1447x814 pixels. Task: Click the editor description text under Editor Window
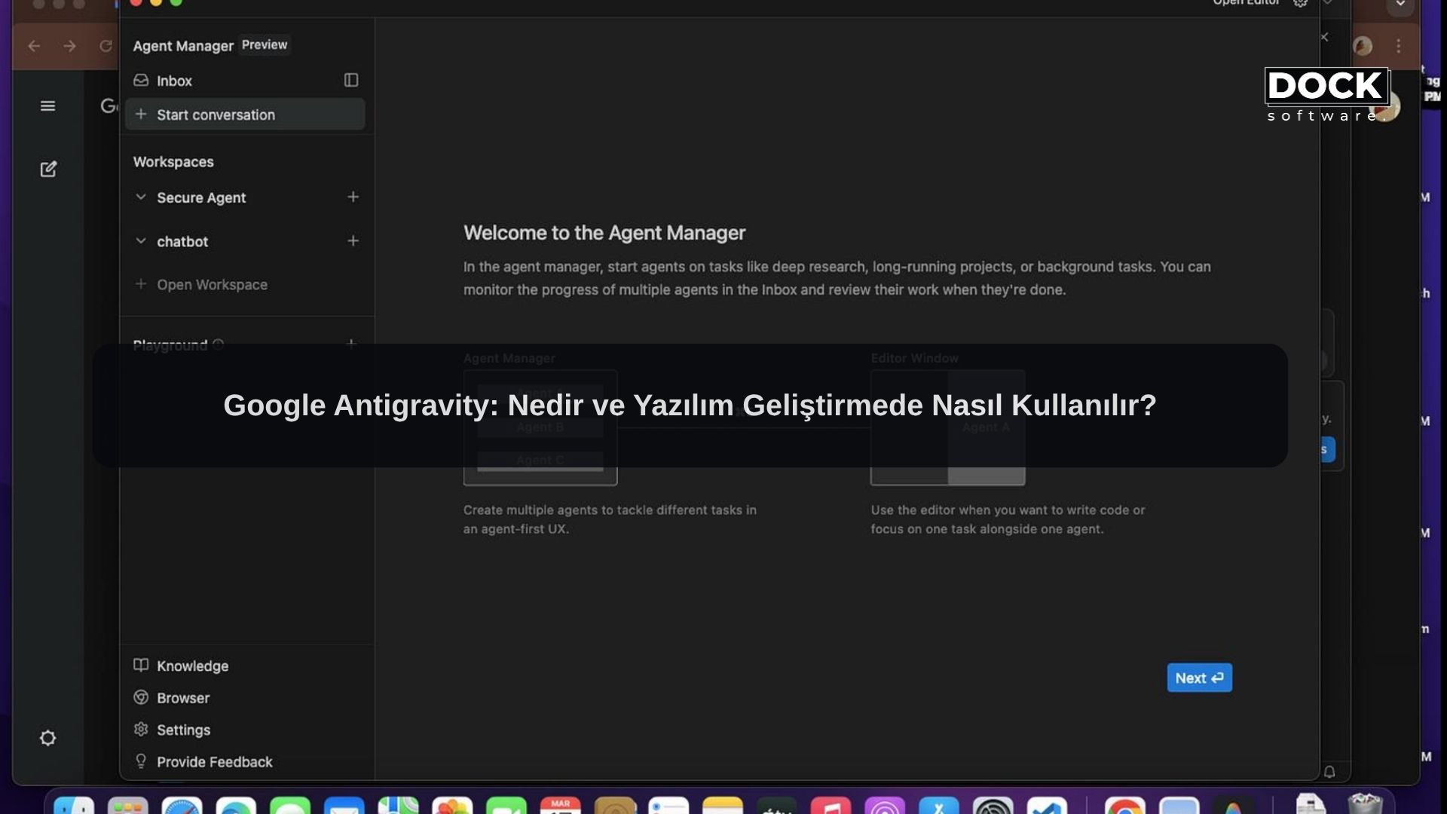(x=1008, y=519)
